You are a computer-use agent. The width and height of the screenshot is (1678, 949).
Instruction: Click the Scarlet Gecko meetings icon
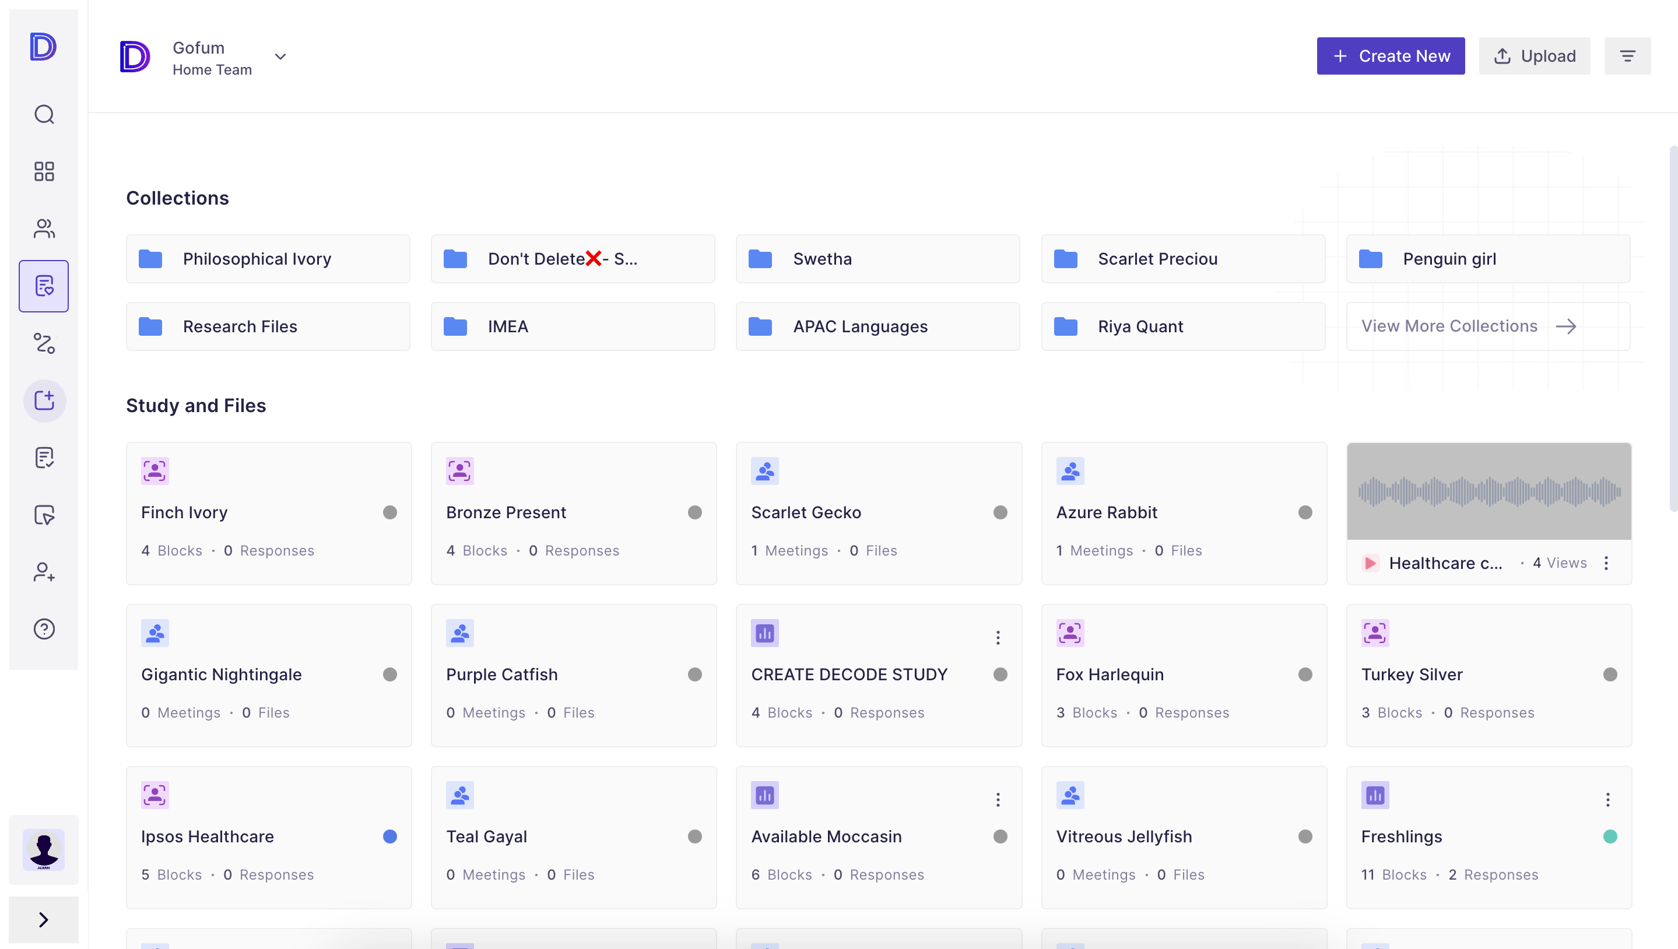point(765,470)
